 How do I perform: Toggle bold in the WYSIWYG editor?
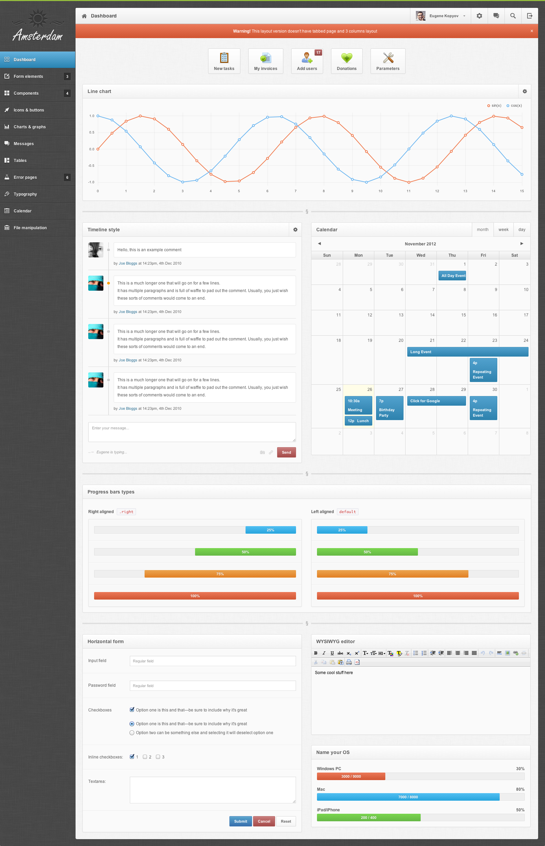(x=316, y=653)
